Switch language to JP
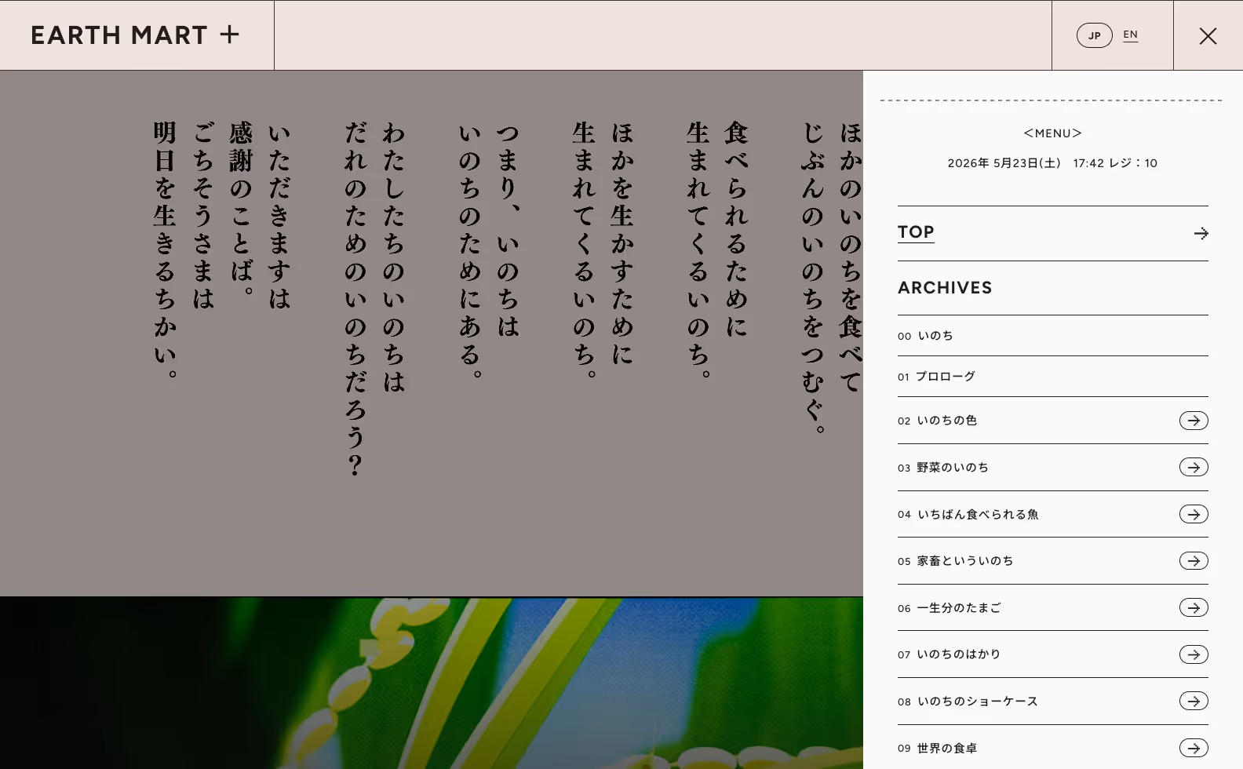Screen dimensions: 1243x769 (x=1094, y=35)
